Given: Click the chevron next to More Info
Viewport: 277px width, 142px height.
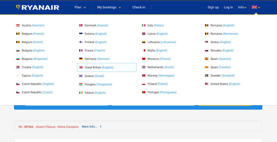Looking at the screenshot, I should (101, 126).
